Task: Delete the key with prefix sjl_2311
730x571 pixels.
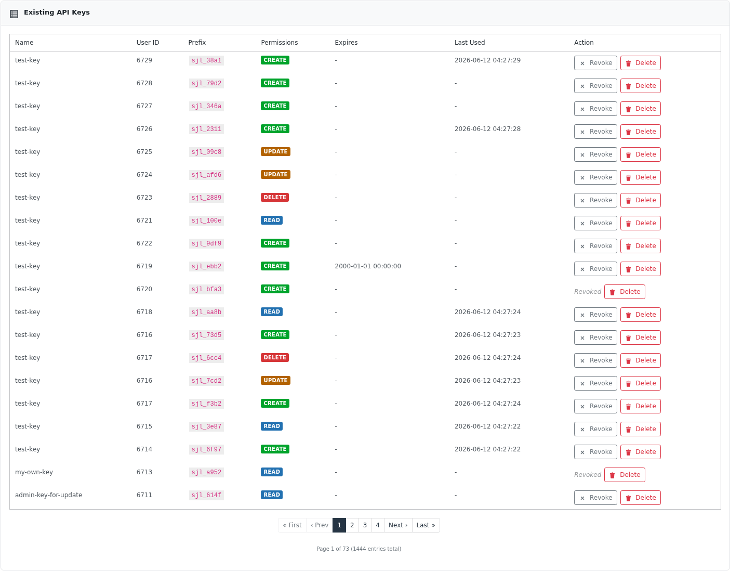Action: click(x=641, y=132)
